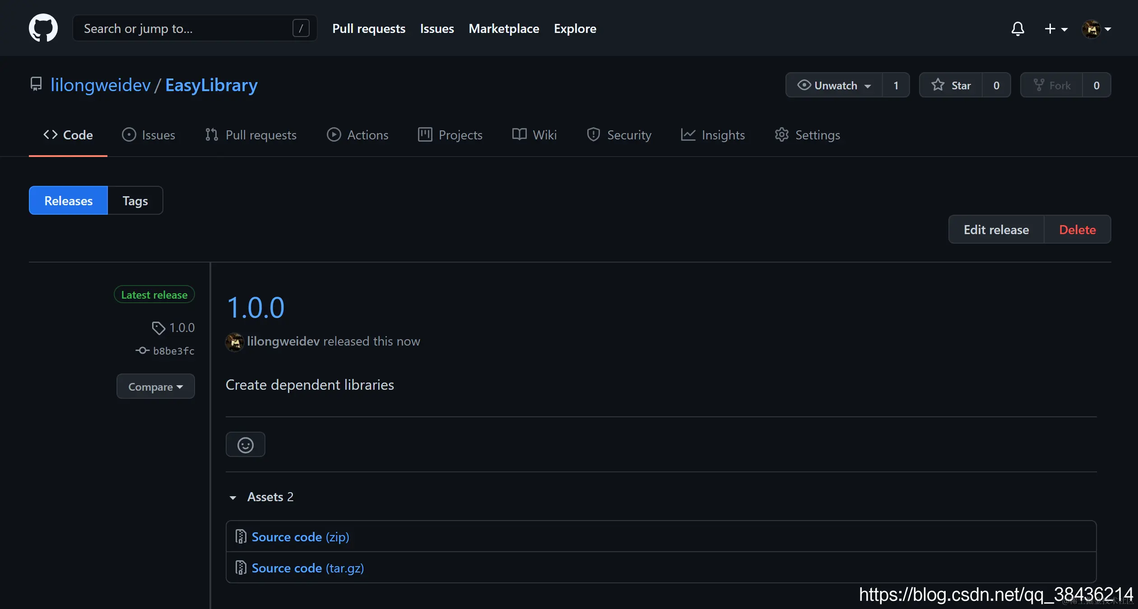Open the Unwatch dropdown
Image resolution: width=1138 pixels, height=609 pixels.
[x=834, y=85]
